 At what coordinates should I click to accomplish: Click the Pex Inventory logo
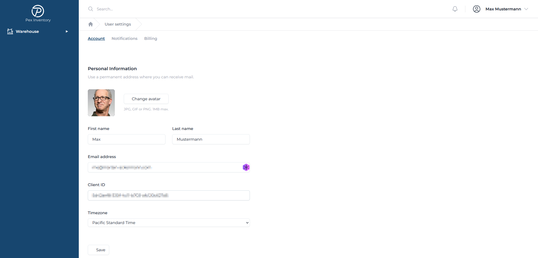point(38,11)
